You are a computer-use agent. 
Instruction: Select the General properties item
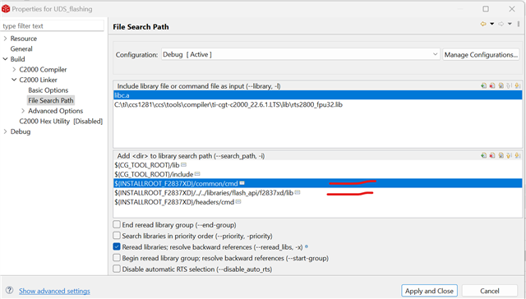click(21, 49)
